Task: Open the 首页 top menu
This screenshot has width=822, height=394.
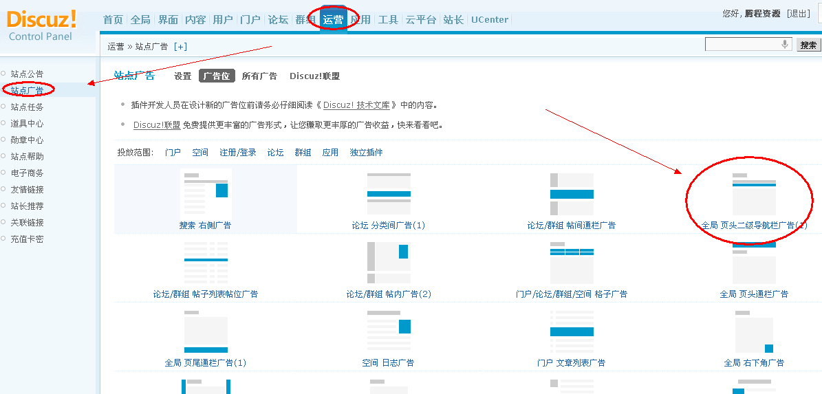Action: click(113, 20)
